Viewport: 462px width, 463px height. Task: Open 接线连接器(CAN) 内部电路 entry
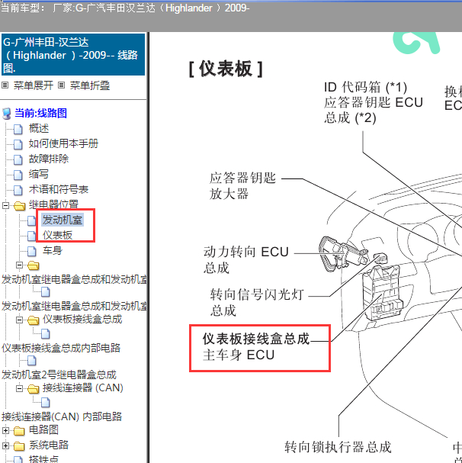pyautogui.click(x=62, y=416)
